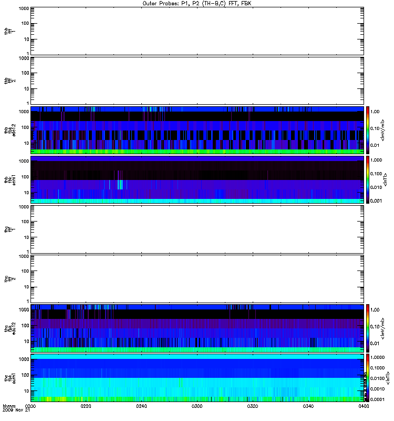
Task: Click the <|mV/m|> unit label beside thc edc12 colorbar
Action: [x=382, y=328]
